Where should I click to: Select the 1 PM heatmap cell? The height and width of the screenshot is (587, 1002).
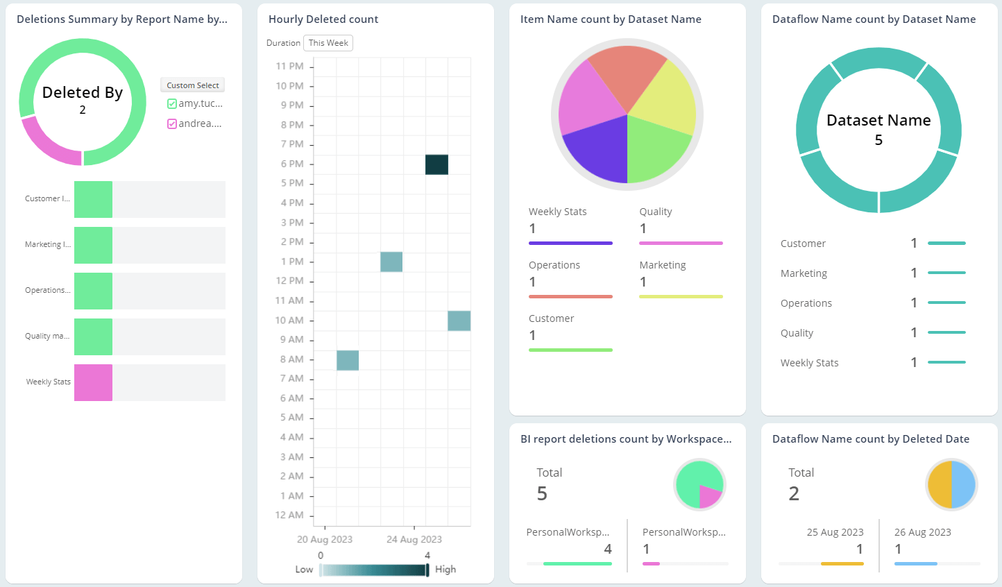[391, 262]
